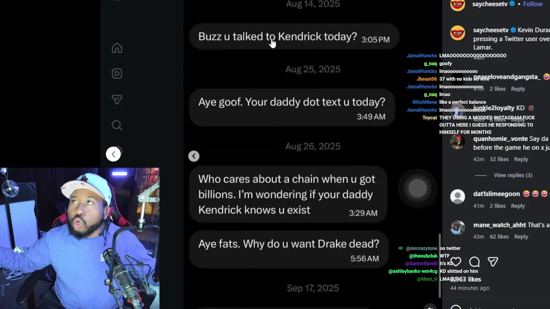
Task: Select message 'Who cares about a chain'
Action: (x=288, y=194)
